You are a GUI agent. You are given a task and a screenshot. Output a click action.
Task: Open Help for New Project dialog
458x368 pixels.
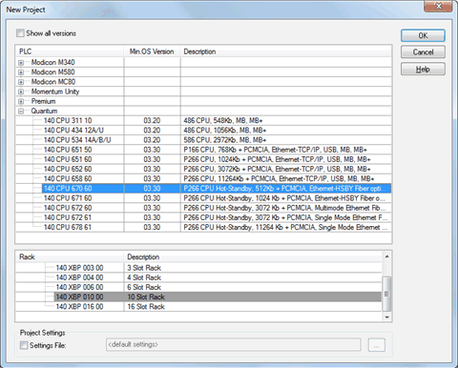click(x=423, y=69)
